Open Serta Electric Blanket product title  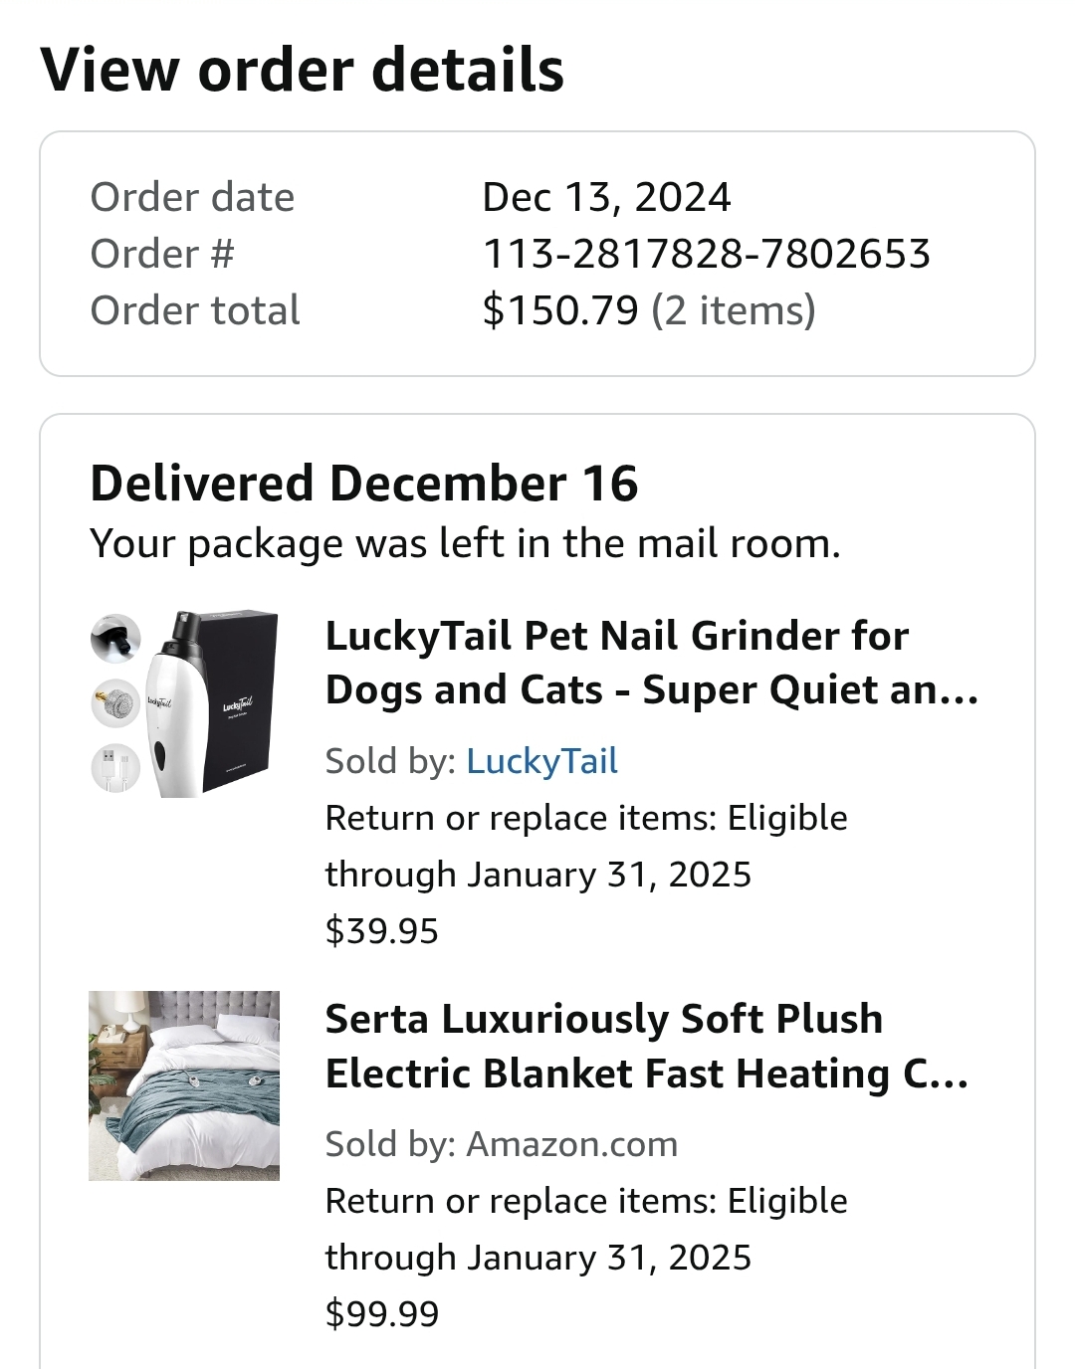[x=647, y=1046]
